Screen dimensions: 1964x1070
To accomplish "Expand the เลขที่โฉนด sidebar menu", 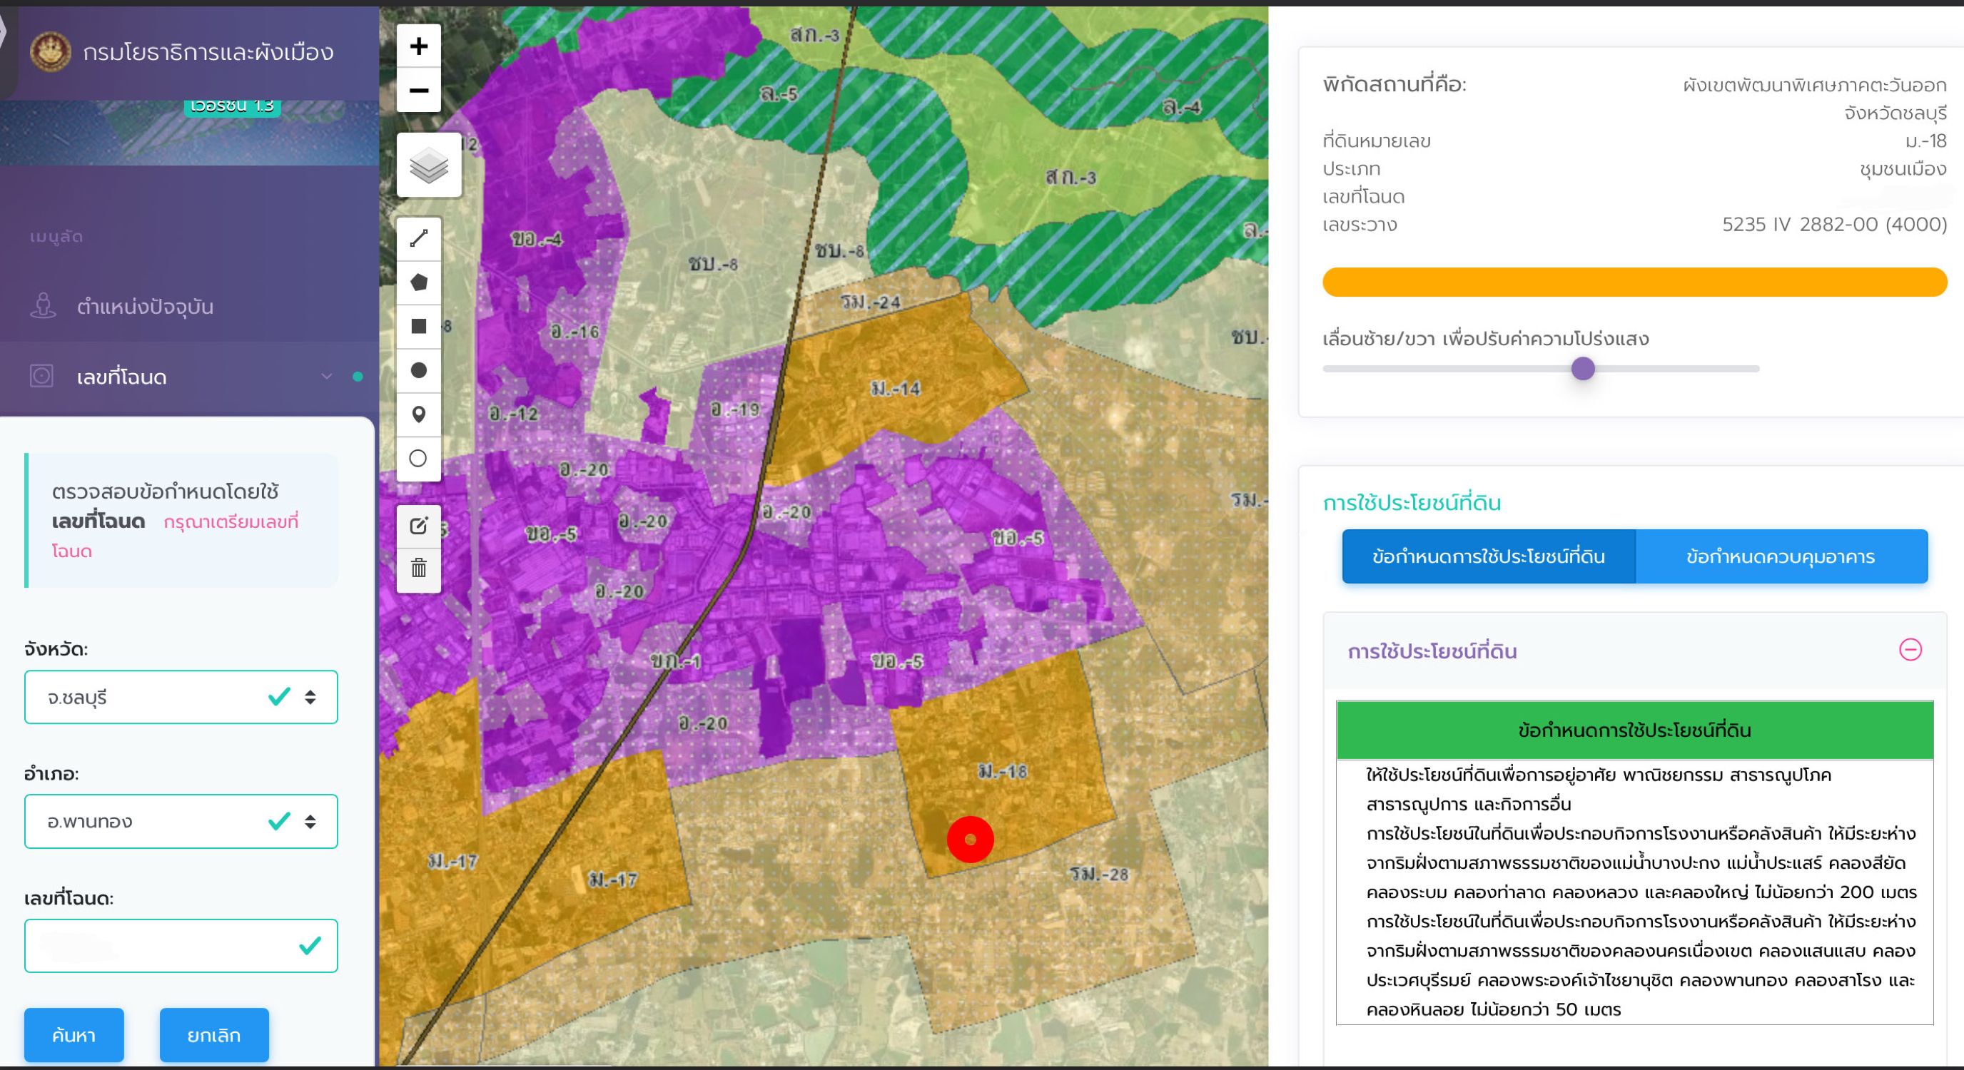I will [189, 377].
